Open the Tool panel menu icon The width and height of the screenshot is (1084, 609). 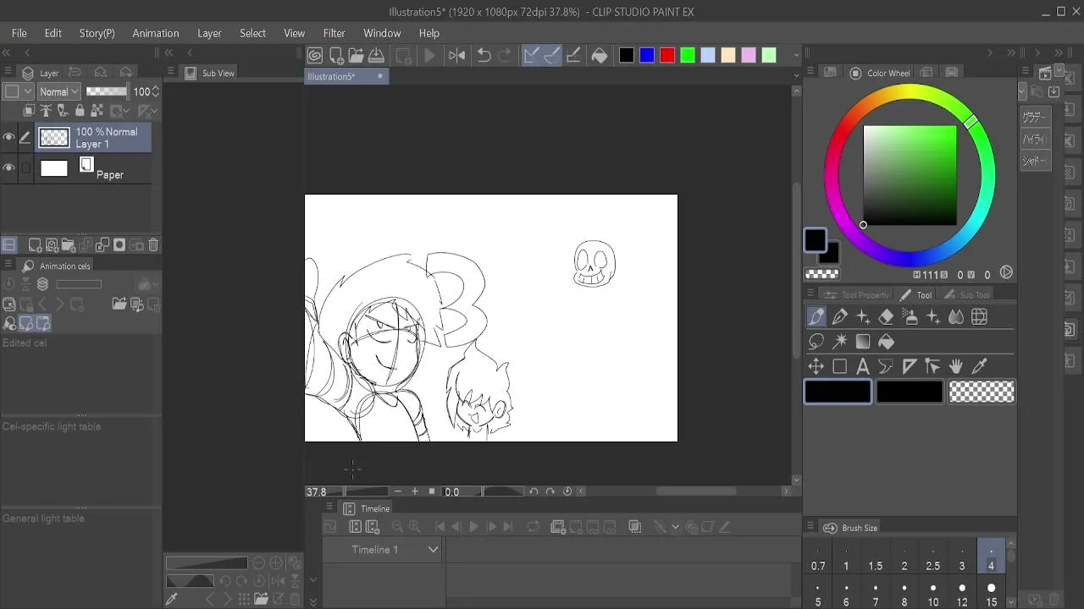click(x=810, y=294)
